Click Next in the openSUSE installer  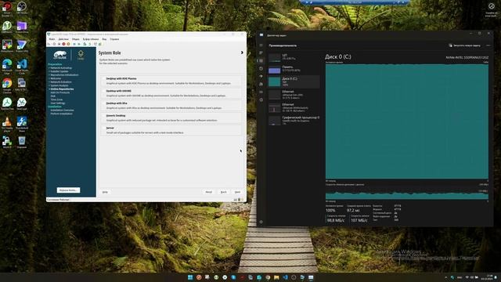237,192
